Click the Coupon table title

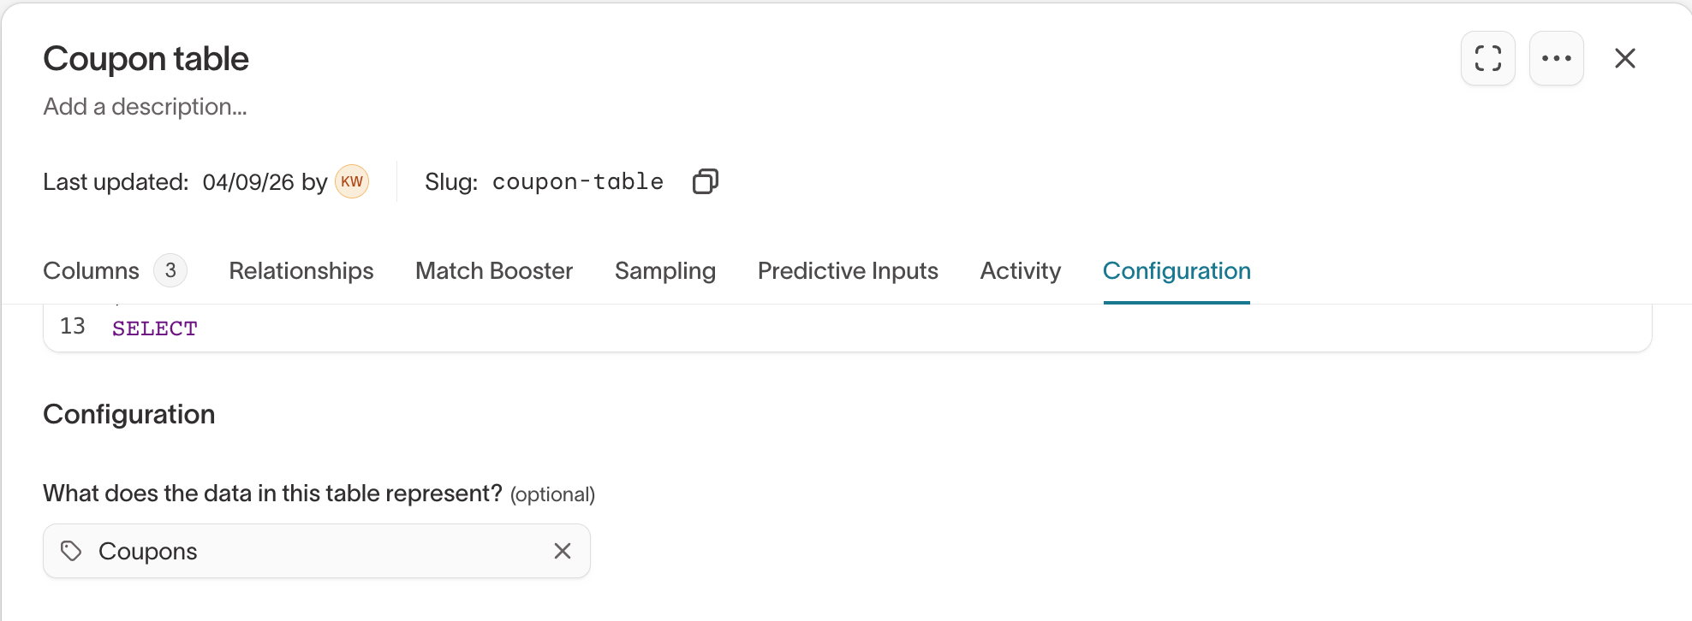point(146,59)
